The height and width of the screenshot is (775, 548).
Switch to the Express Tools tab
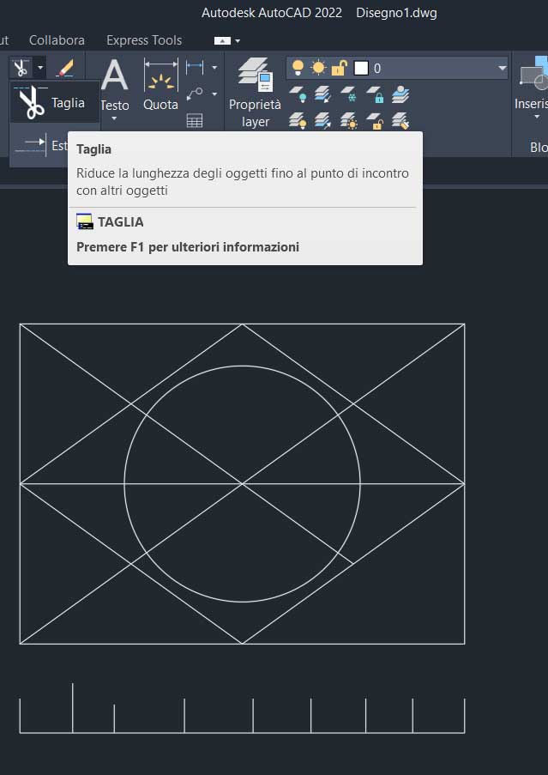click(144, 40)
